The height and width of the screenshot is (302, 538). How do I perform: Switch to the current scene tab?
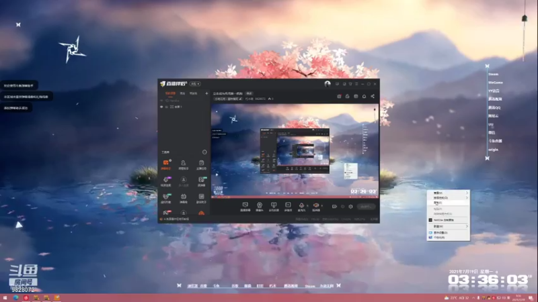coord(170,93)
